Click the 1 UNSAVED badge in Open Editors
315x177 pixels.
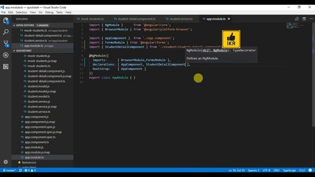click(43, 25)
